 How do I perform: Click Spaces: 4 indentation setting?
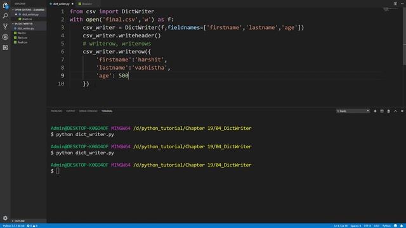(355, 225)
